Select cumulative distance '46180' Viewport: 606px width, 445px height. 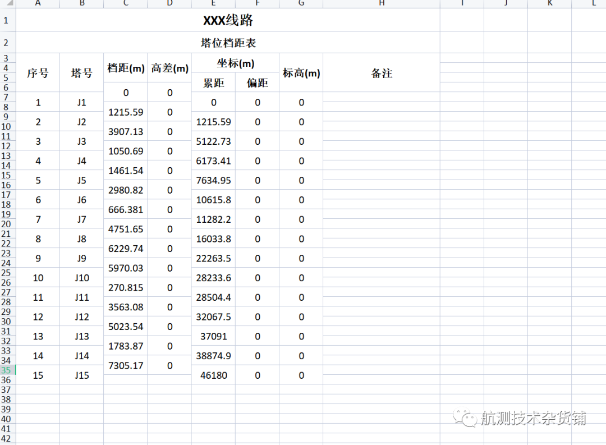coord(213,375)
